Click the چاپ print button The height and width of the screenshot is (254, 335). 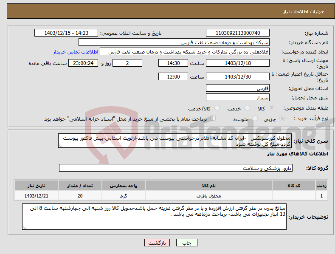click(187, 243)
